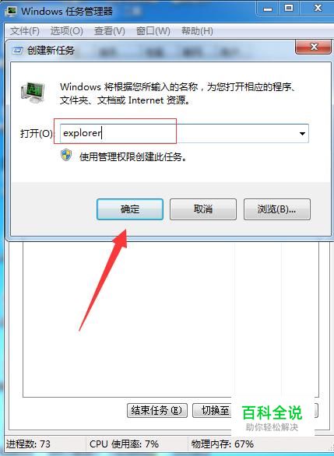Click the 浏览(B)... button
The image size is (334, 456).
coord(277,209)
